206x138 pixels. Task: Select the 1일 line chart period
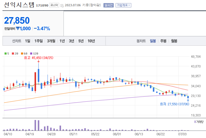point(28,41)
